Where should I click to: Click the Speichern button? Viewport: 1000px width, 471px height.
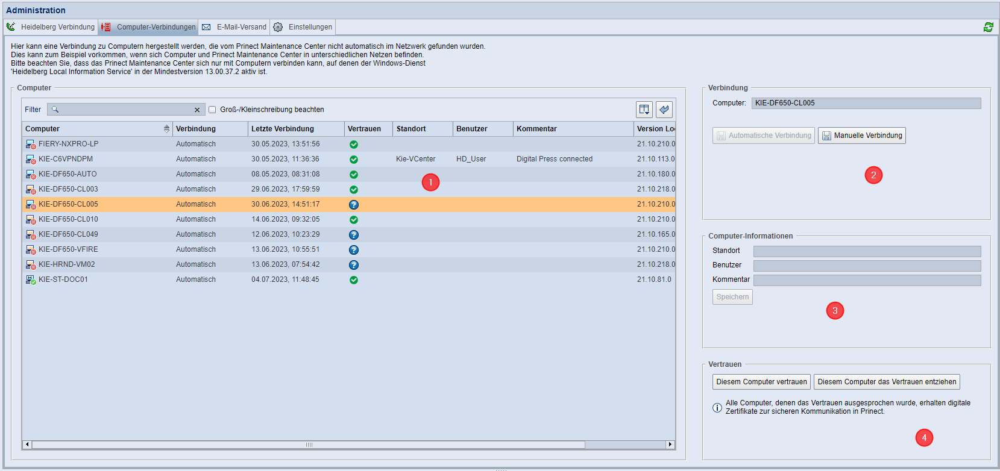click(x=732, y=297)
